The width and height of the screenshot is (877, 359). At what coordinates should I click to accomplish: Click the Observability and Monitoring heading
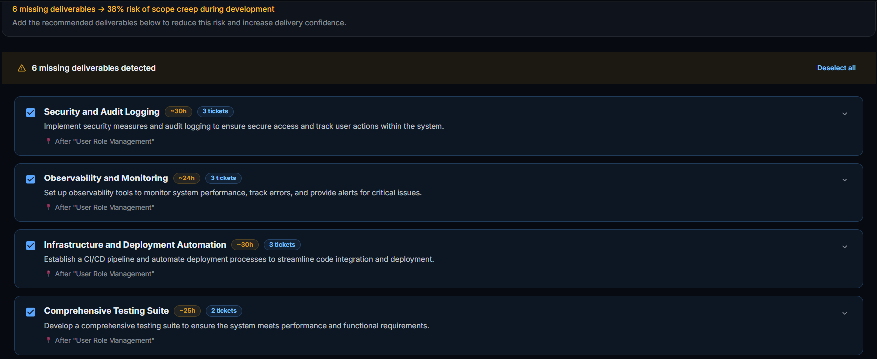tap(106, 178)
